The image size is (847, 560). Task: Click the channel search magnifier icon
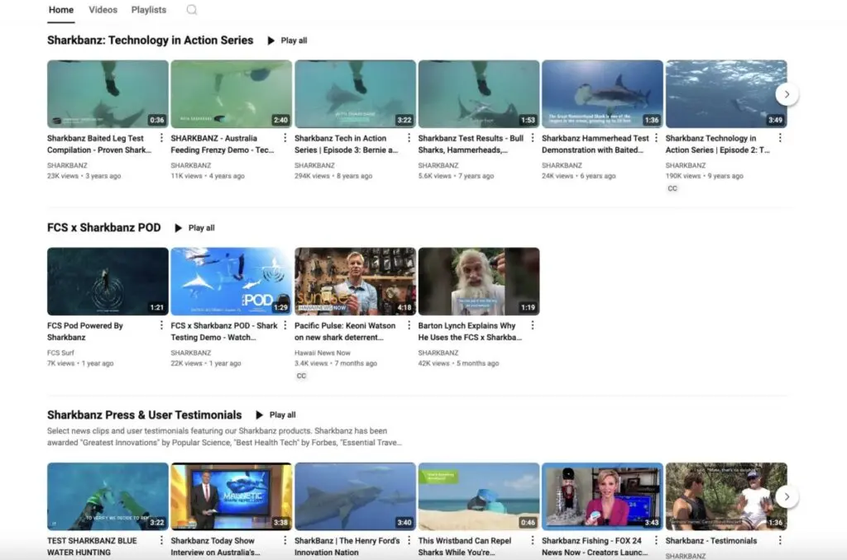pyautogui.click(x=192, y=10)
